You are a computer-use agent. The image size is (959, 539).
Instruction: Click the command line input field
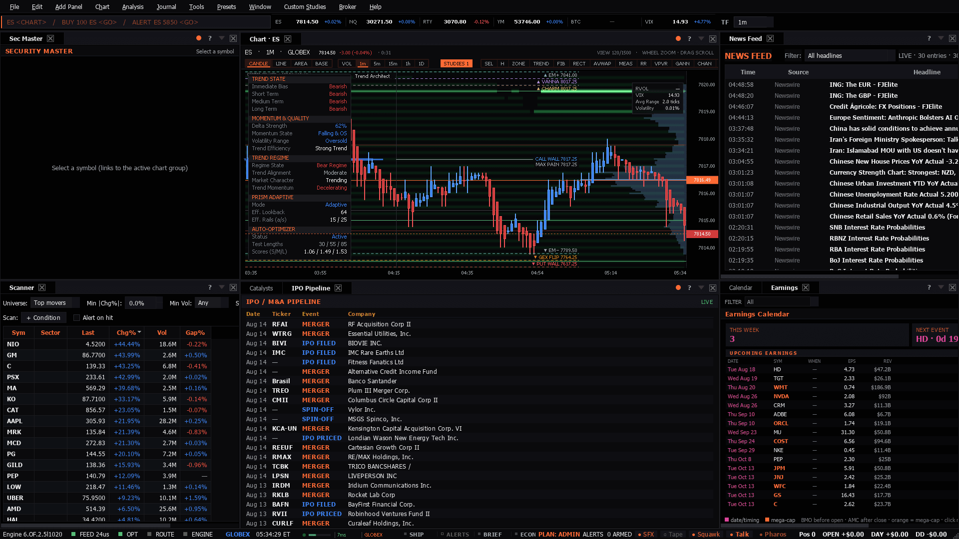[x=135, y=22]
